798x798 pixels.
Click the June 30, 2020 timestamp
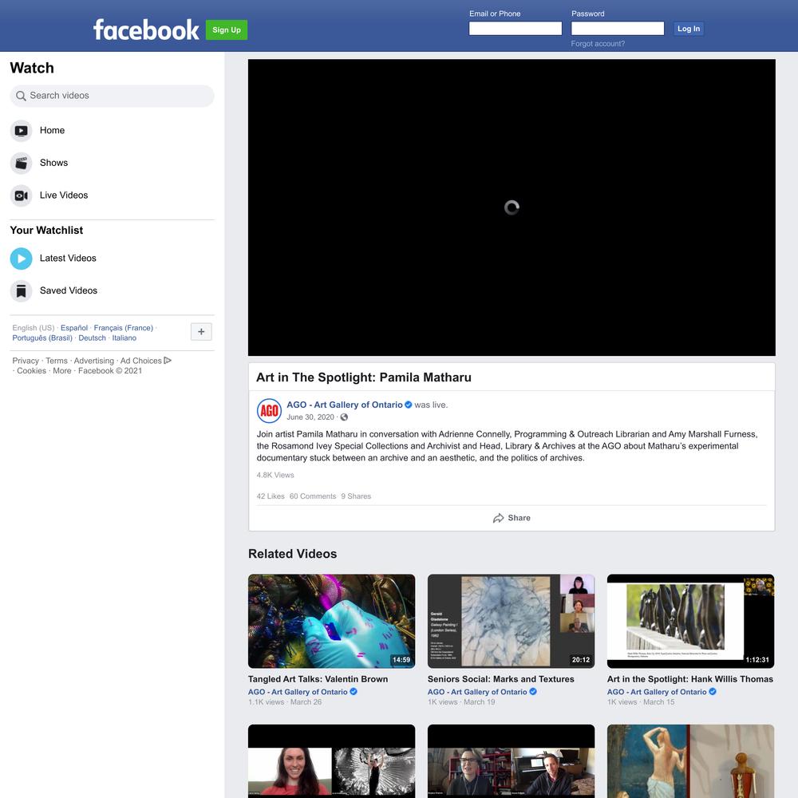coord(310,417)
